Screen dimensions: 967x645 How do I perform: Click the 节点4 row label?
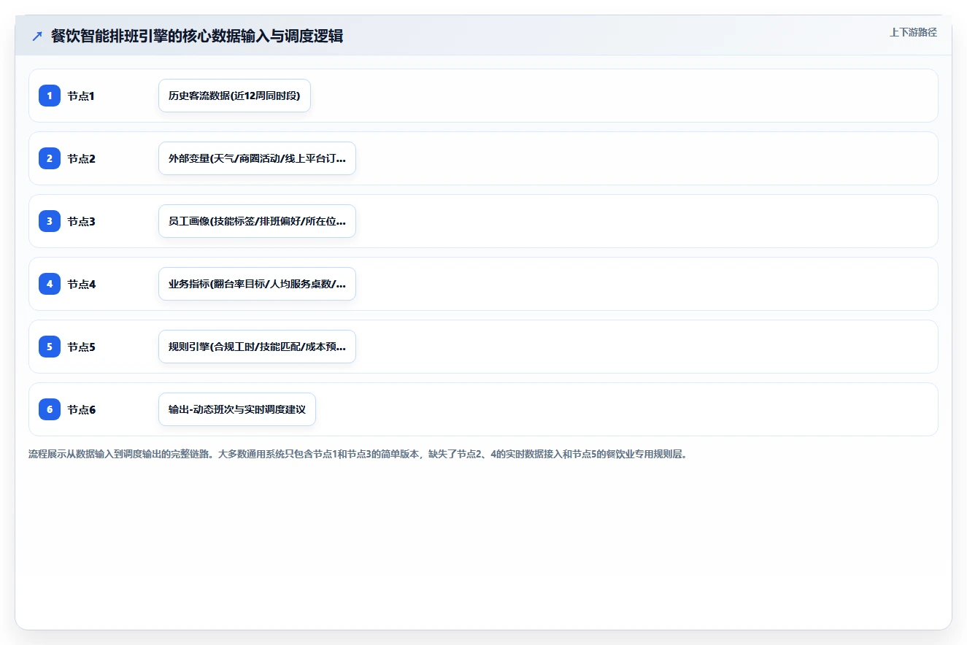[81, 284]
